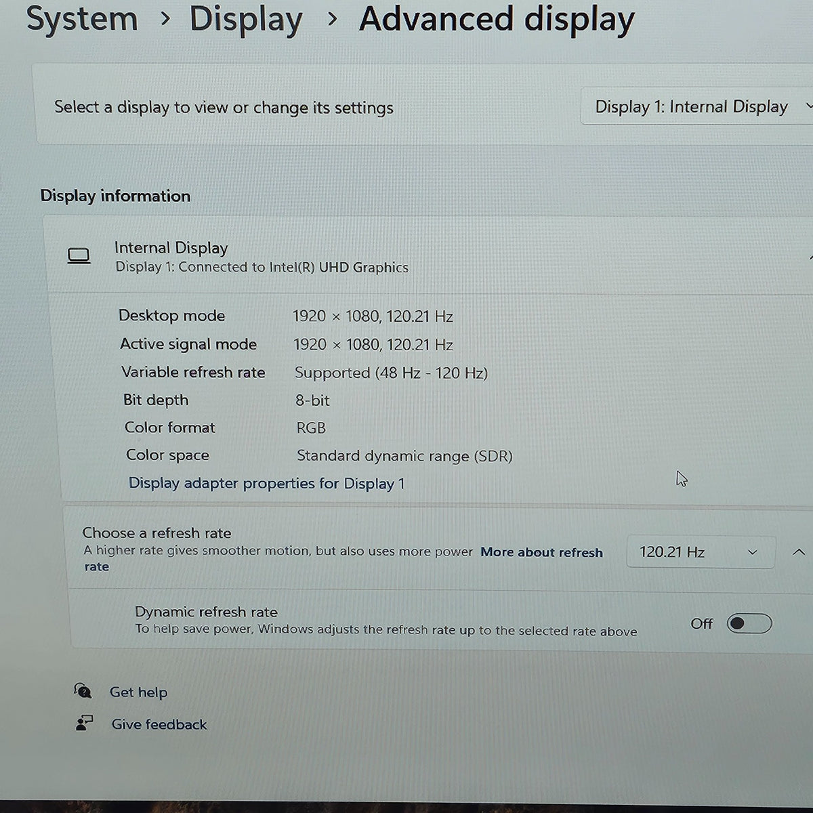
Task: Click the Give feedback person icon
Action: 85,723
